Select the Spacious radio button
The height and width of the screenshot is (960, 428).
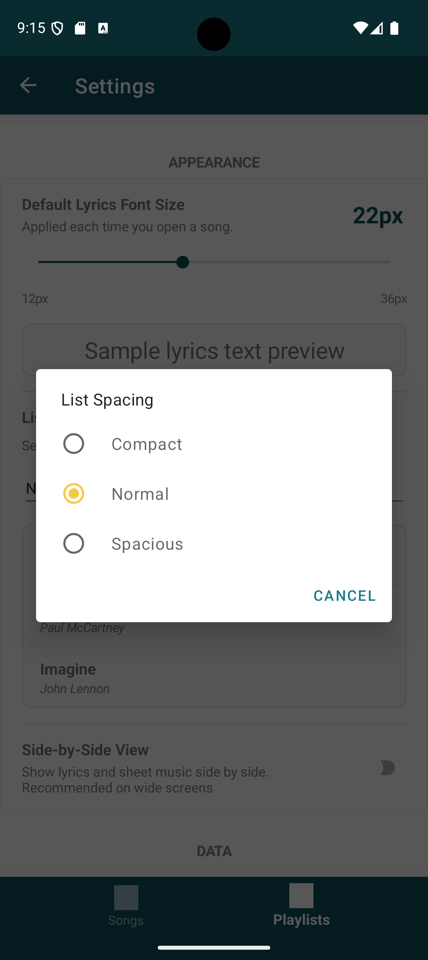tap(74, 543)
